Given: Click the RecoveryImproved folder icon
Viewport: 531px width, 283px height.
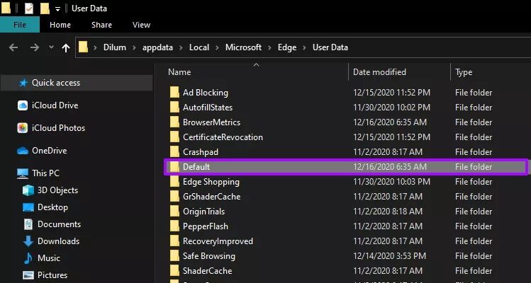Looking at the screenshot, I should coord(174,241).
